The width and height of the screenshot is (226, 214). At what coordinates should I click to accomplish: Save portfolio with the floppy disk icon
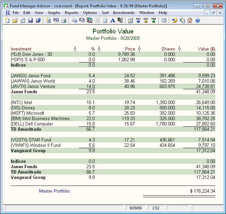(x=30, y=20)
